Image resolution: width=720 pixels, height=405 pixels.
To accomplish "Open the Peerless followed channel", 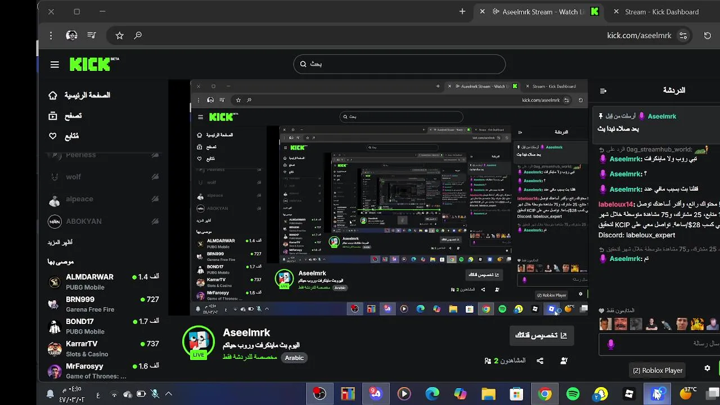I will [x=103, y=155].
